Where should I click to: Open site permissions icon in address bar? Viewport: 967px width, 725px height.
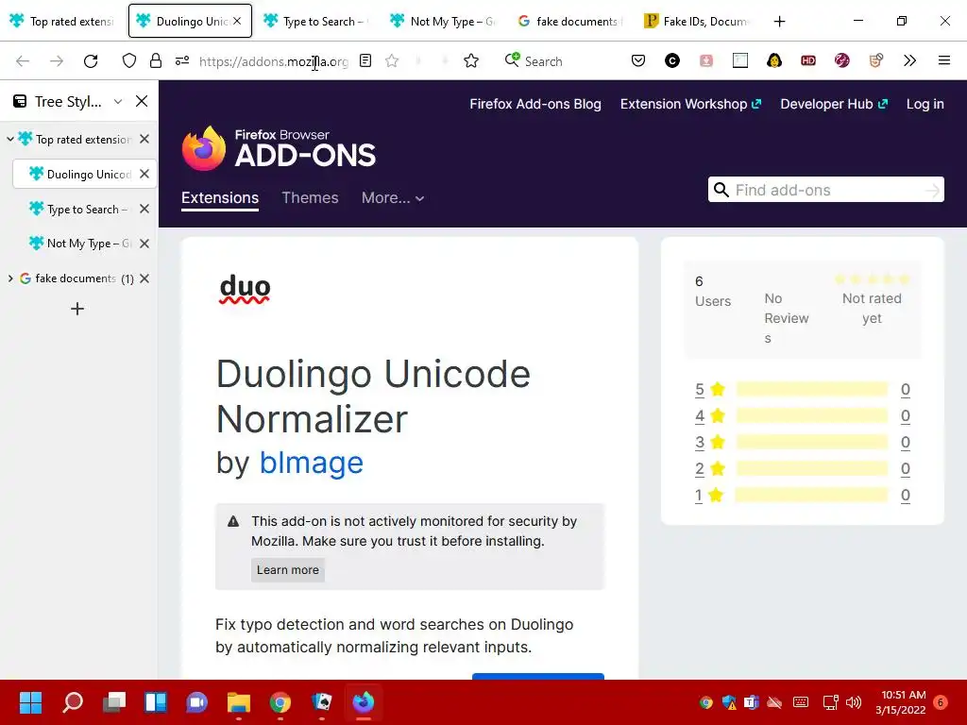[x=182, y=61]
